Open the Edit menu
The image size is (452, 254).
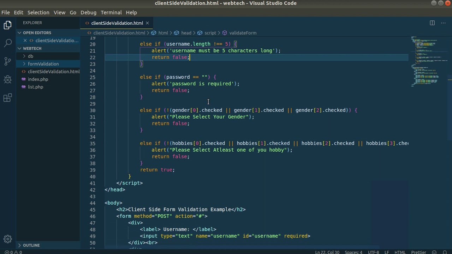click(18, 12)
